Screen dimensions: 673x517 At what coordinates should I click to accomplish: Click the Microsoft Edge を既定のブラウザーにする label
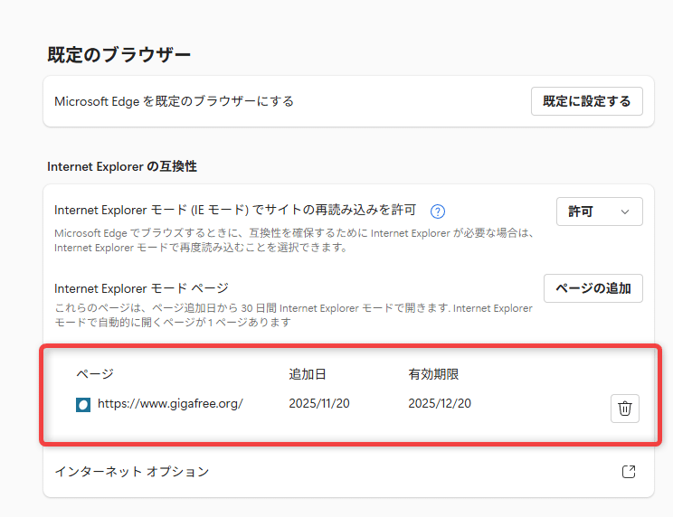[174, 101]
